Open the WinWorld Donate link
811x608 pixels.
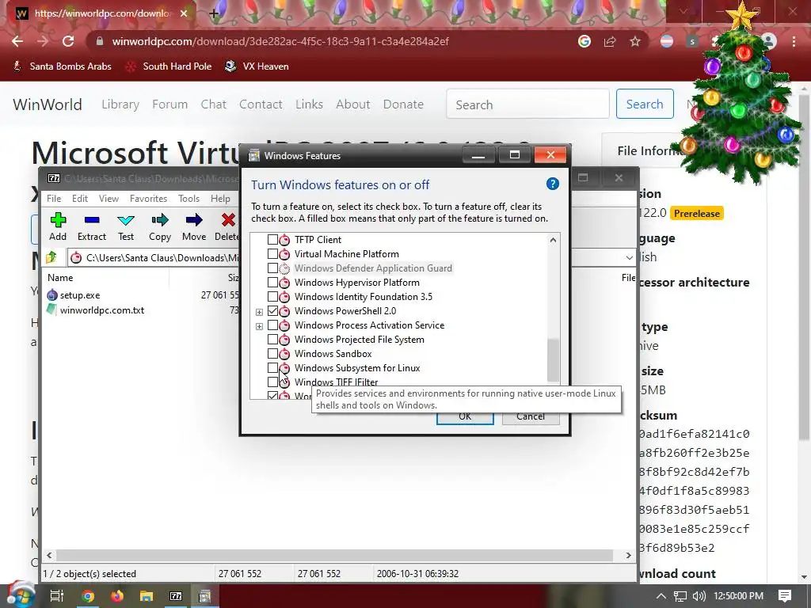[403, 104]
